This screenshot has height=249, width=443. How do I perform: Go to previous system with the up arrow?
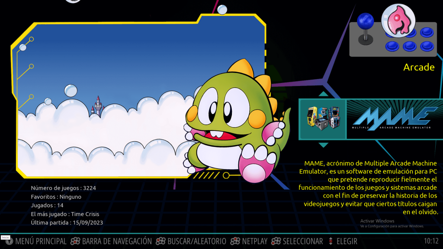[x=323, y=94]
